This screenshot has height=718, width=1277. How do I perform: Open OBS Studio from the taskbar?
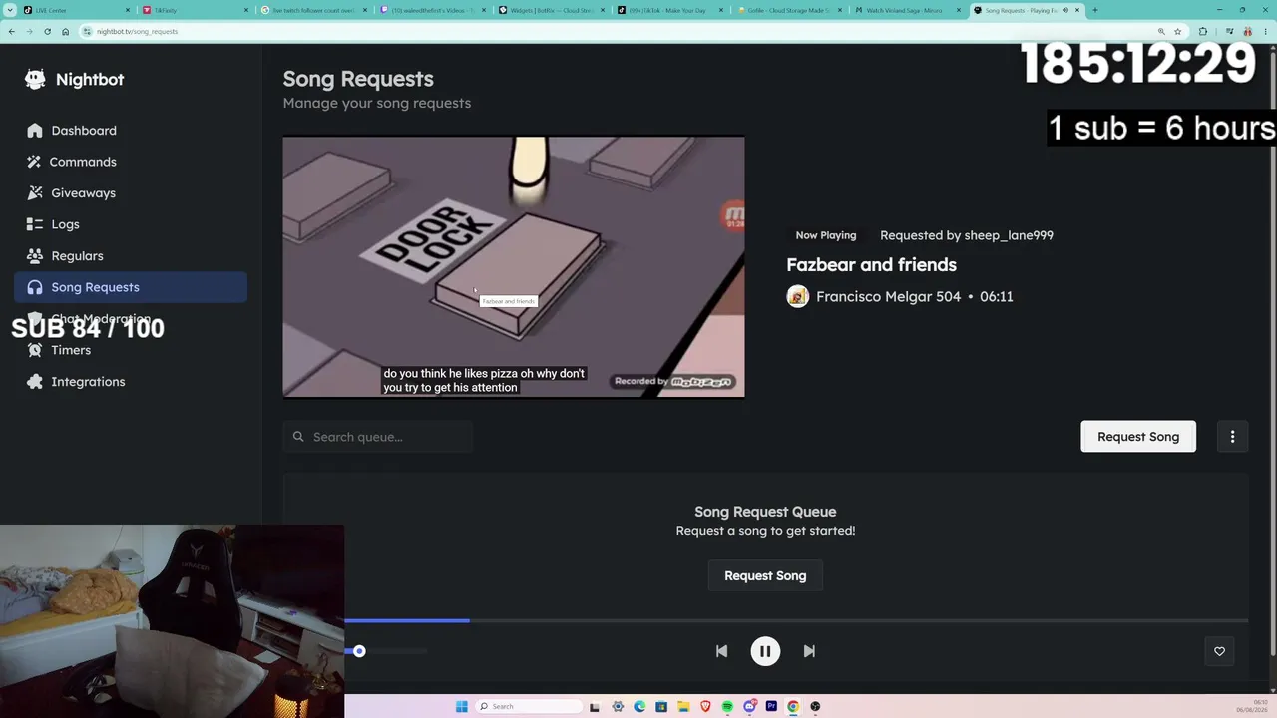815,706
